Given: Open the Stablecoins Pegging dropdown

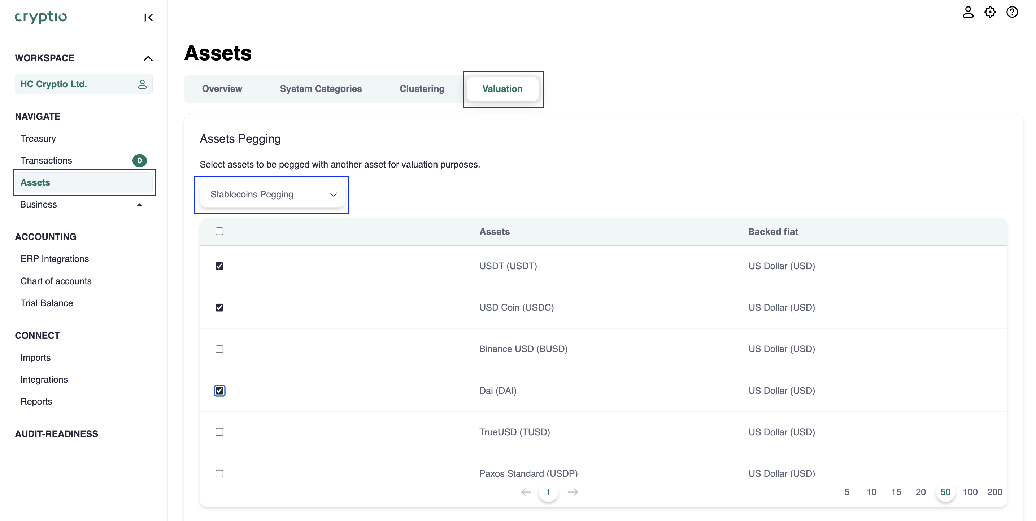Looking at the screenshot, I should pos(272,195).
